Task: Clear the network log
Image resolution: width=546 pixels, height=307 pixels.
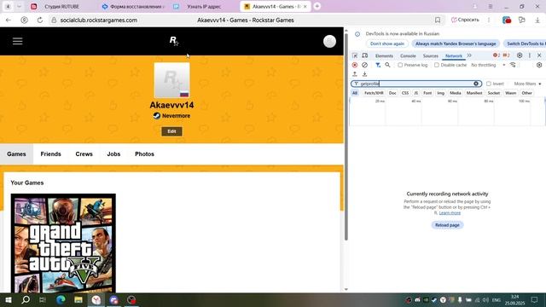Action: coord(364,65)
